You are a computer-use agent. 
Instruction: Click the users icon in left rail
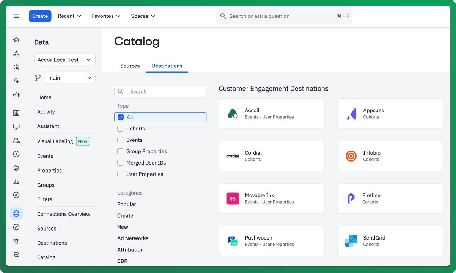[x=16, y=140]
